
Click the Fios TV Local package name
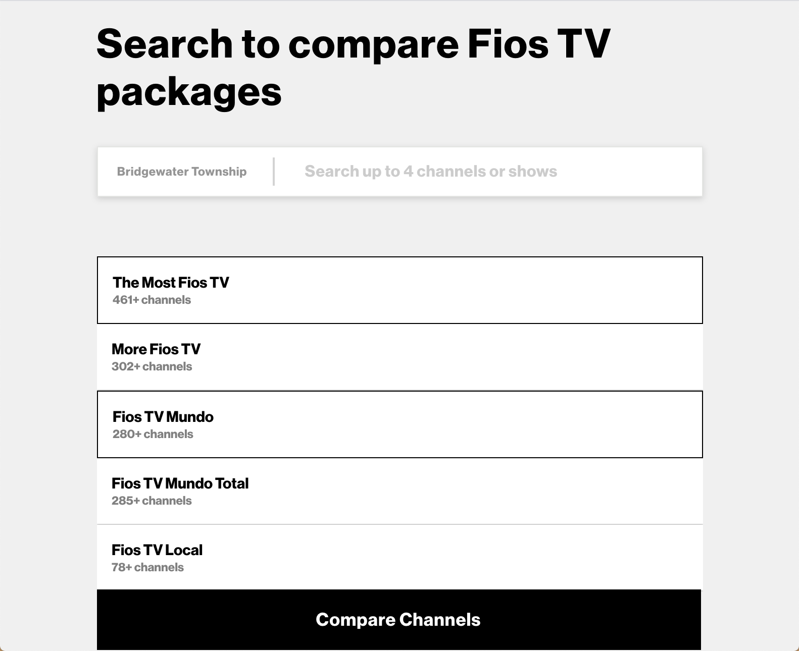157,550
